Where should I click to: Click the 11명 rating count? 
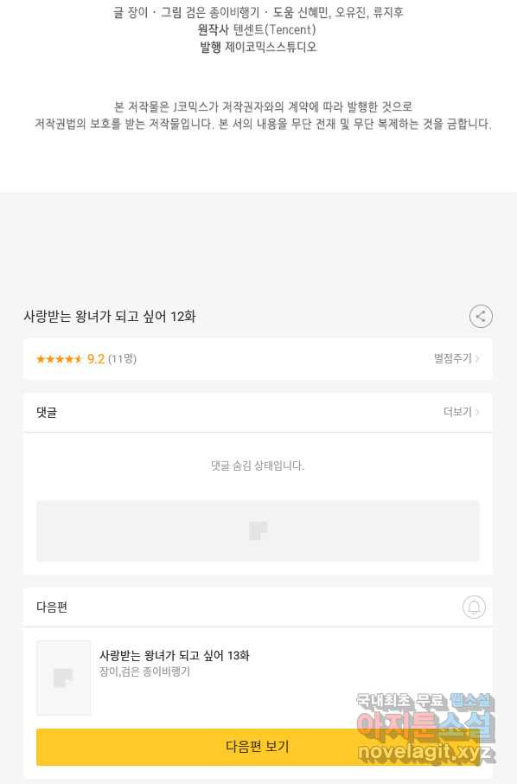(123, 359)
